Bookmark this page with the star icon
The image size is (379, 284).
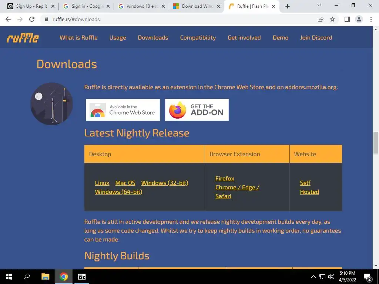coord(332,19)
